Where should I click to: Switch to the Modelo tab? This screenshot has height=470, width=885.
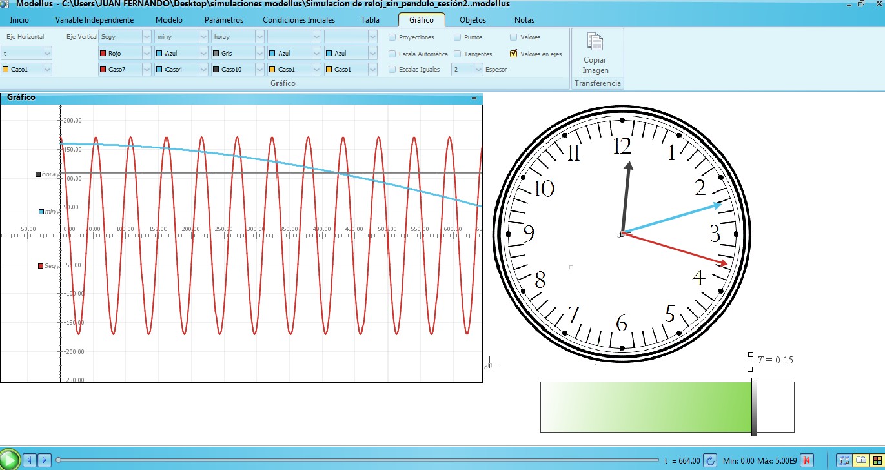(169, 20)
